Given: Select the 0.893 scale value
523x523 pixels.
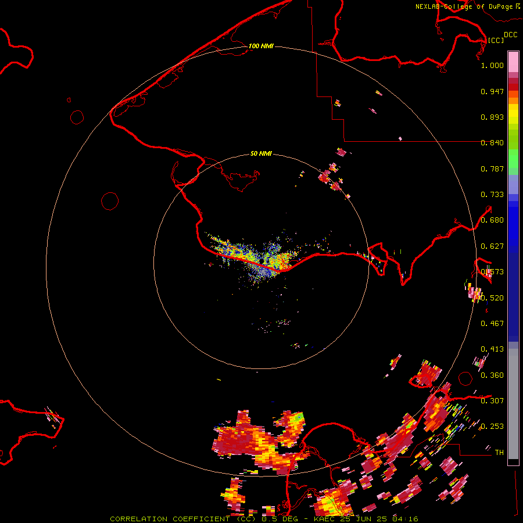Looking at the screenshot, I should (492, 117).
